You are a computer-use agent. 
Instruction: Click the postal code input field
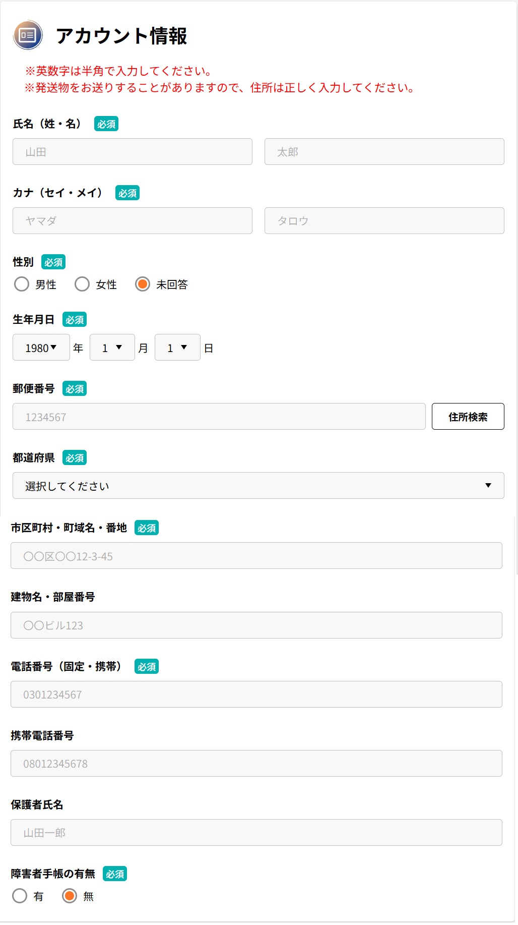coord(219,417)
